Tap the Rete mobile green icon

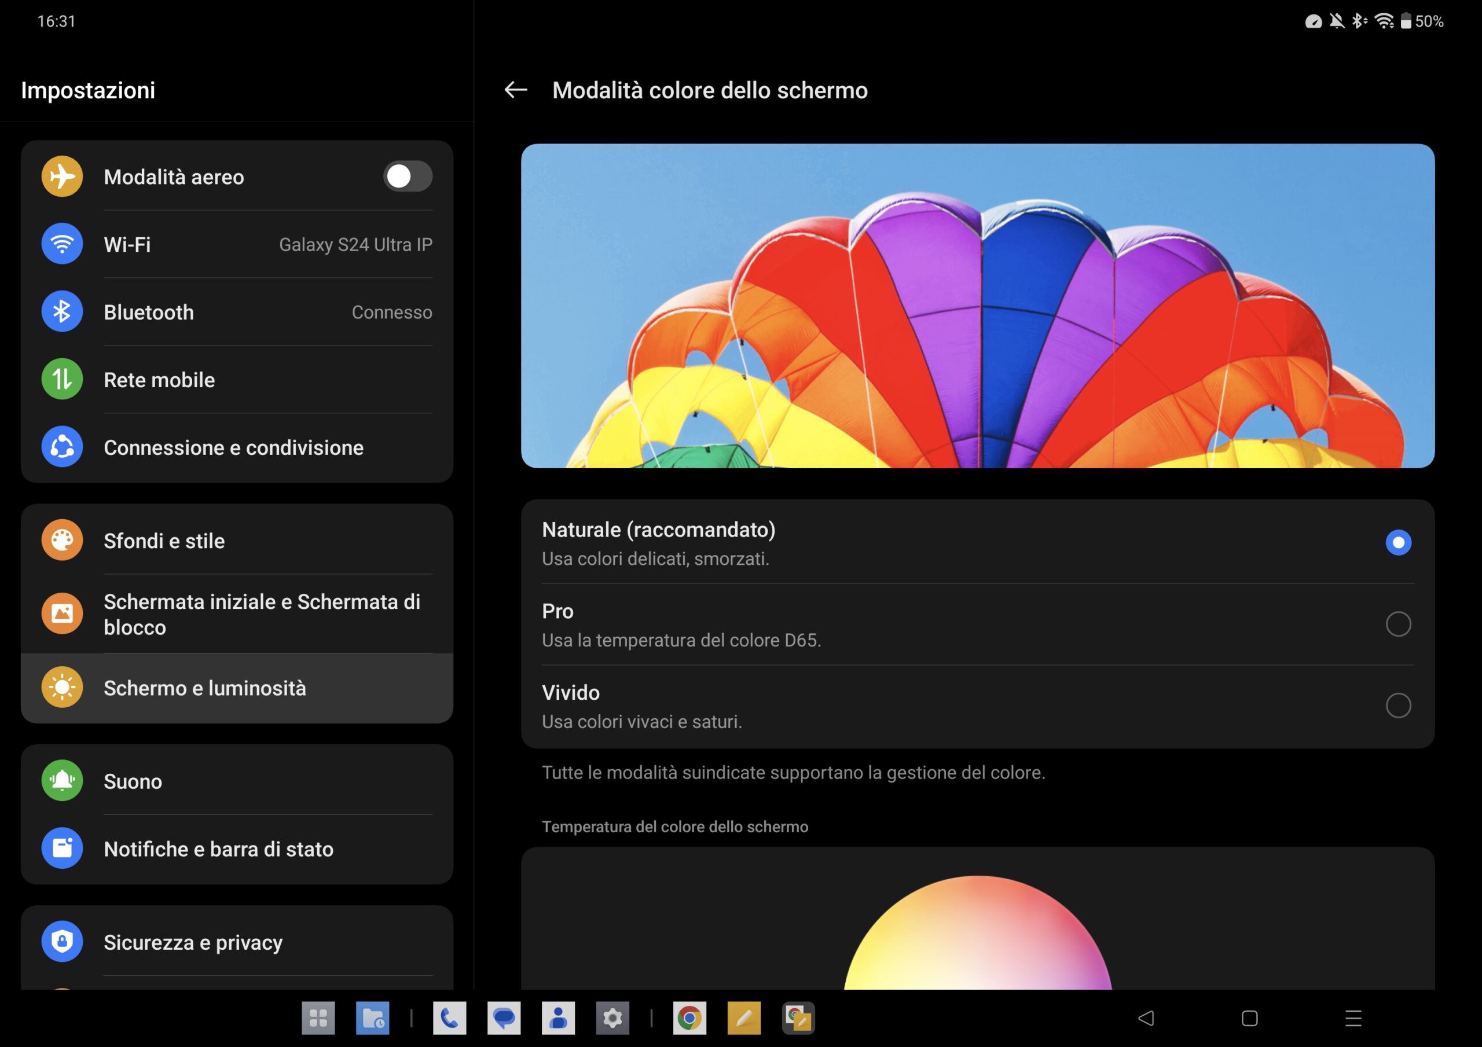click(x=62, y=379)
